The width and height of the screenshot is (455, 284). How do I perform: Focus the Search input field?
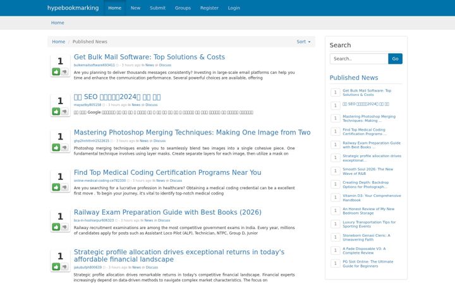[359, 59]
